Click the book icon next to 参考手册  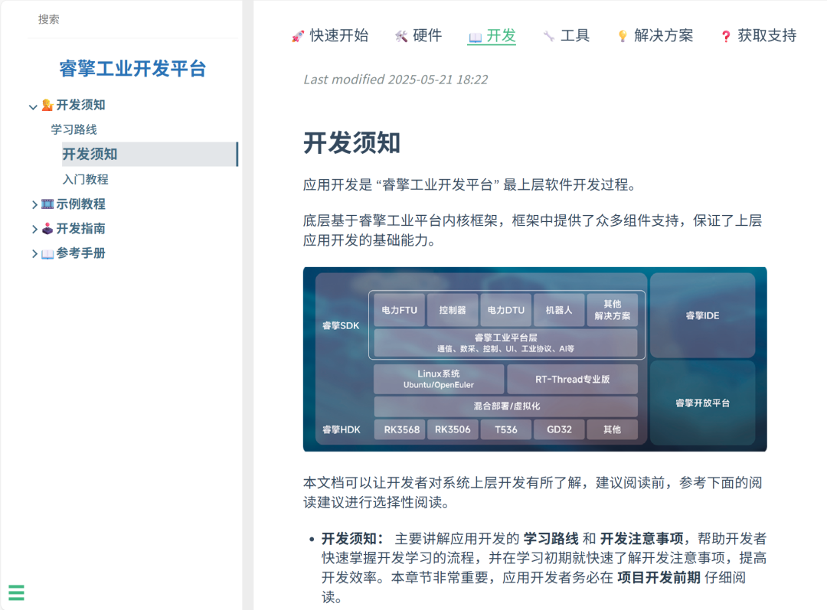pyautogui.click(x=47, y=253)
